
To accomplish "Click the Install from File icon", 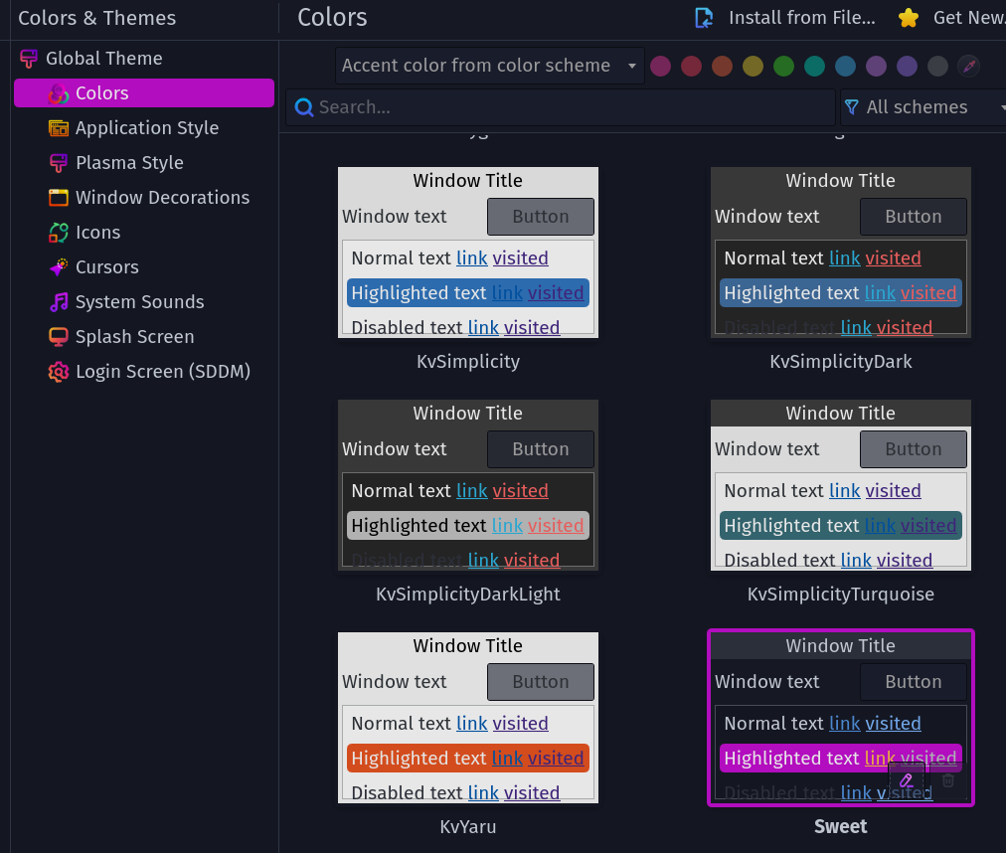I will pos(704,18).
